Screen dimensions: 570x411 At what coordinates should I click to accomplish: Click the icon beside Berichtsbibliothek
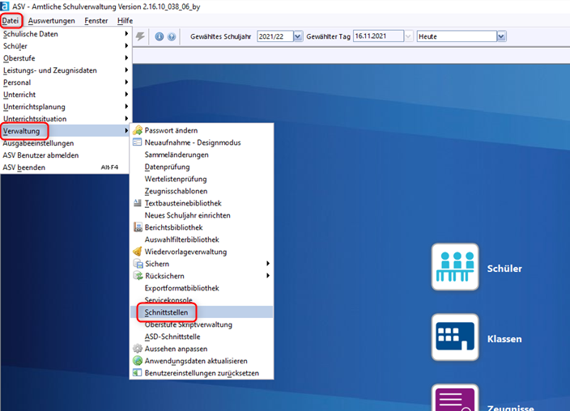tap(138, 227)
